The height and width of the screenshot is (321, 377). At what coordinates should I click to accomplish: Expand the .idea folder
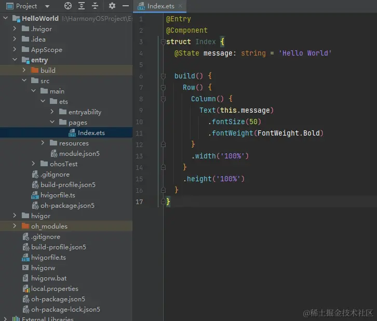tap(15, 39)
